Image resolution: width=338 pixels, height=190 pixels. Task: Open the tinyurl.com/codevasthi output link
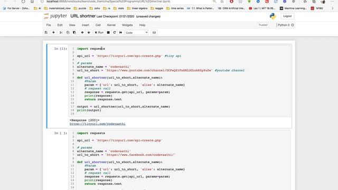(97, 124)
